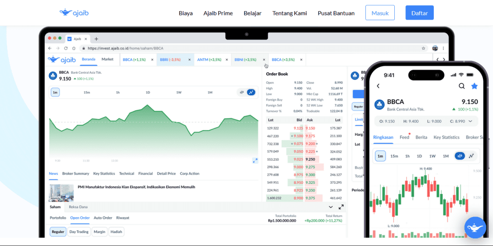Viewport: 493px width, 246px height.
Task: Click the Ajaib logo in the site header
Action: (x=74, y=13)
